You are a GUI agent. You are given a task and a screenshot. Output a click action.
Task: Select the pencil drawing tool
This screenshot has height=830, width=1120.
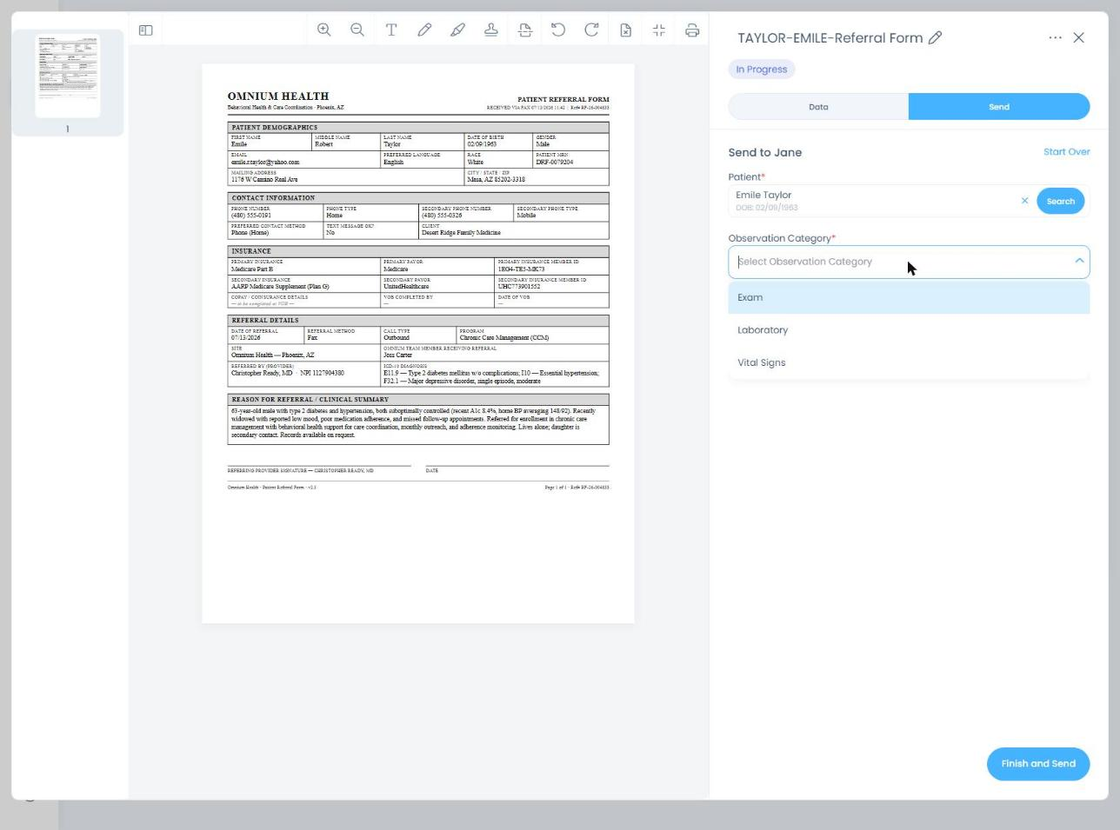(424, 30)
